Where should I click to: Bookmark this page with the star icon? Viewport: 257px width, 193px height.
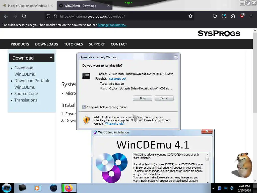click(x=190, y=16)
